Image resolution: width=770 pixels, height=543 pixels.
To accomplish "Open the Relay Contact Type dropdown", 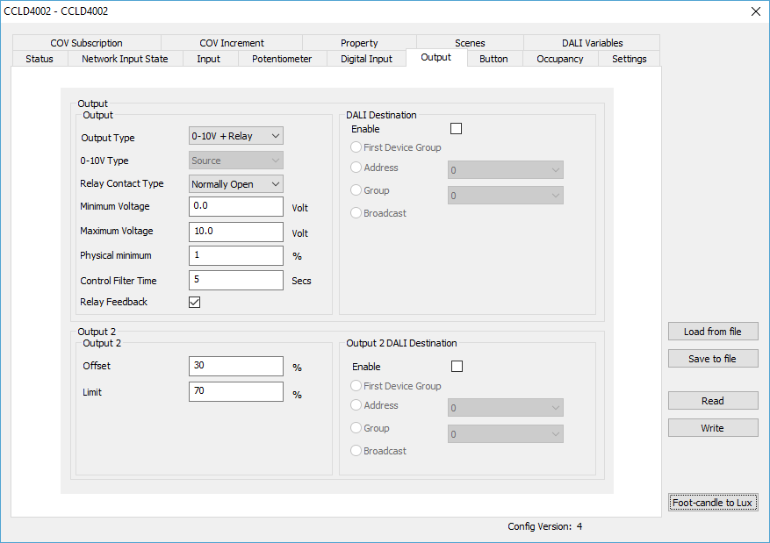I will pyautogui.click(x=235, y=184).
